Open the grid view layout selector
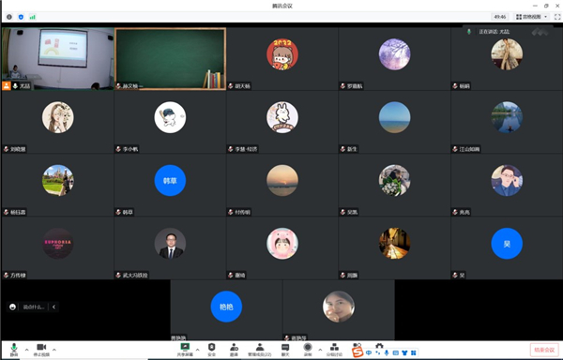Image resolution: width=563 pixels, height=360 pixels. pyautogui.click(x=532, y=17)
